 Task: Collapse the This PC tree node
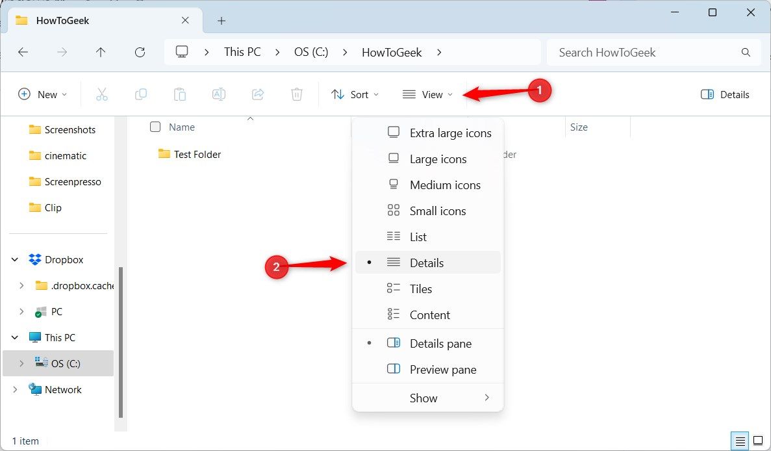pos(15,337)
